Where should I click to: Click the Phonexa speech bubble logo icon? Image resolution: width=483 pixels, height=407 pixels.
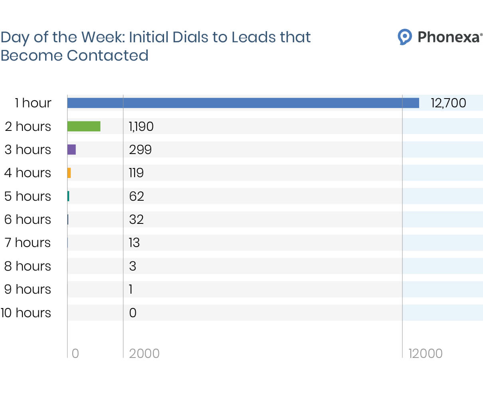click(405, 37)
